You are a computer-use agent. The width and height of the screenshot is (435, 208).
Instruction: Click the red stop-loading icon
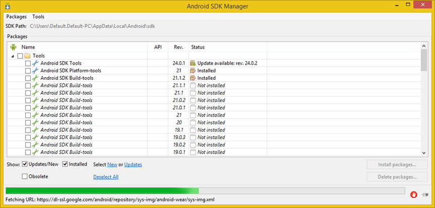point(414,195)
